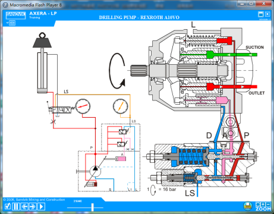Click the AXERA - LP heading

click(x=43, y=14)
